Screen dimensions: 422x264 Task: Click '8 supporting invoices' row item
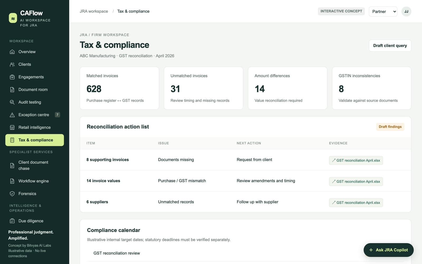pyautogui.click(x=108, y=160)
